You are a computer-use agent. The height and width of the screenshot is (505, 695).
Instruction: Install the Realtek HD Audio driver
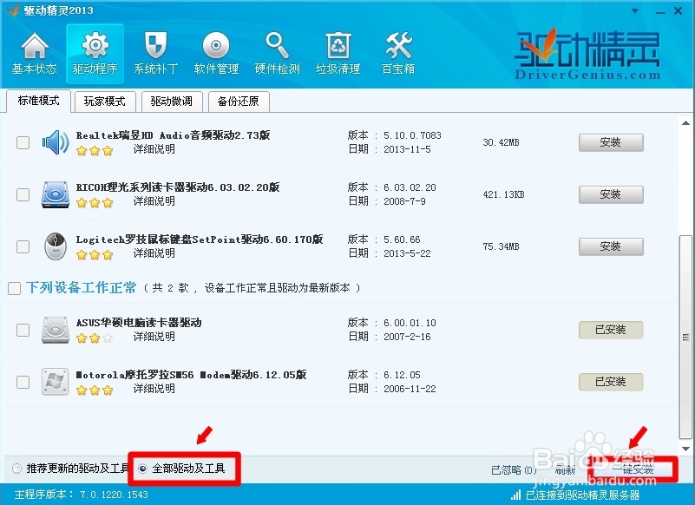[x=611, y=142]
